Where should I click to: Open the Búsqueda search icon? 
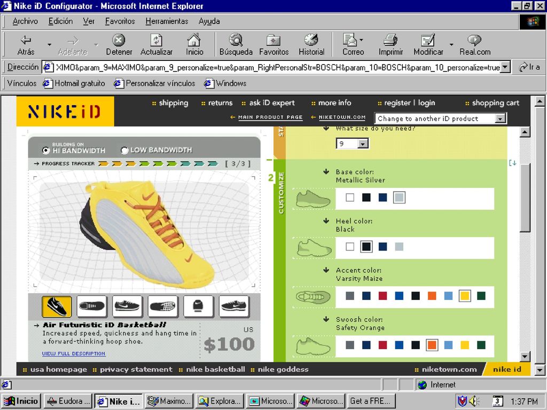[x=236, y=40]
